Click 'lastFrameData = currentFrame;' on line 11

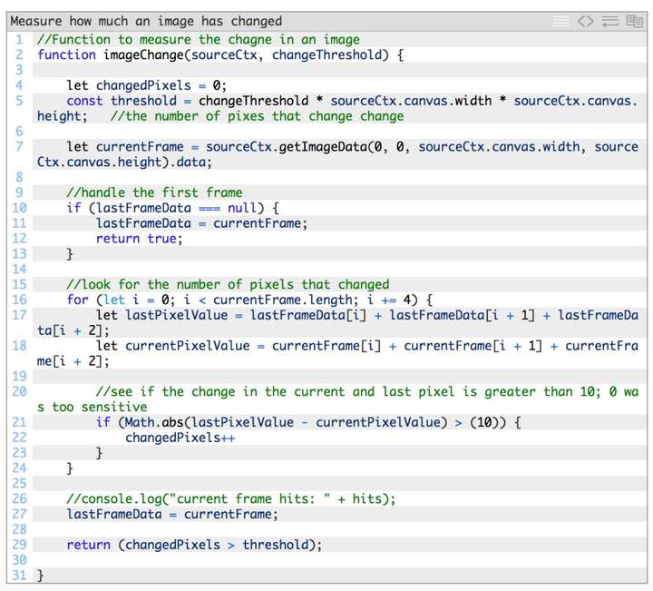click(201, 223)
